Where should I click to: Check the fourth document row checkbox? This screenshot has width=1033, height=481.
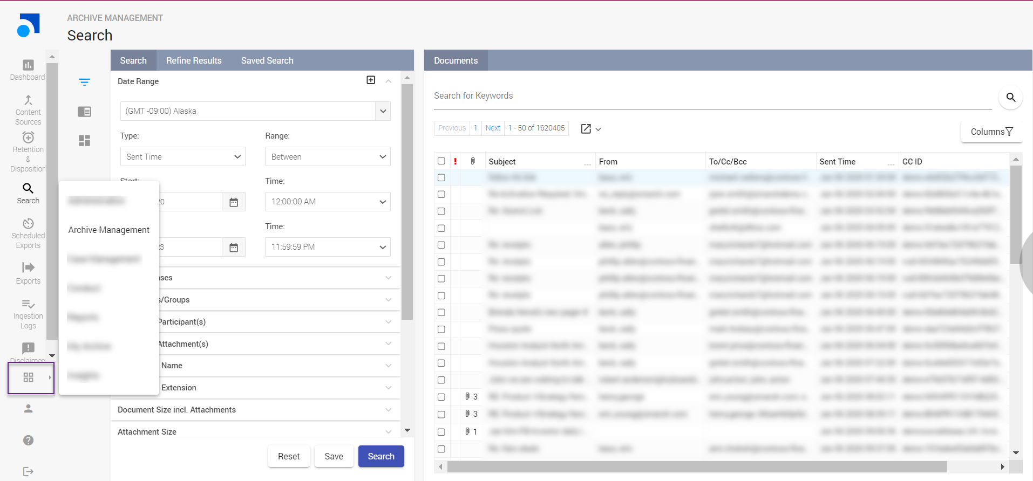pos(441,228)
